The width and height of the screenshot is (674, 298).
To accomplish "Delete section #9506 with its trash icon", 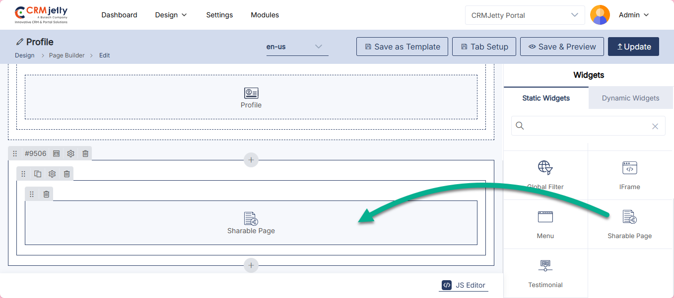I will [x=85, y=154].
